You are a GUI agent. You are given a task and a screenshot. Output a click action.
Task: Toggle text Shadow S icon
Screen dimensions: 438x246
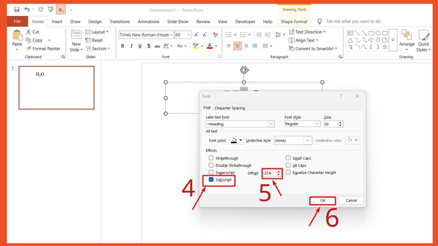pyautogui.click(x=149, y=46)
